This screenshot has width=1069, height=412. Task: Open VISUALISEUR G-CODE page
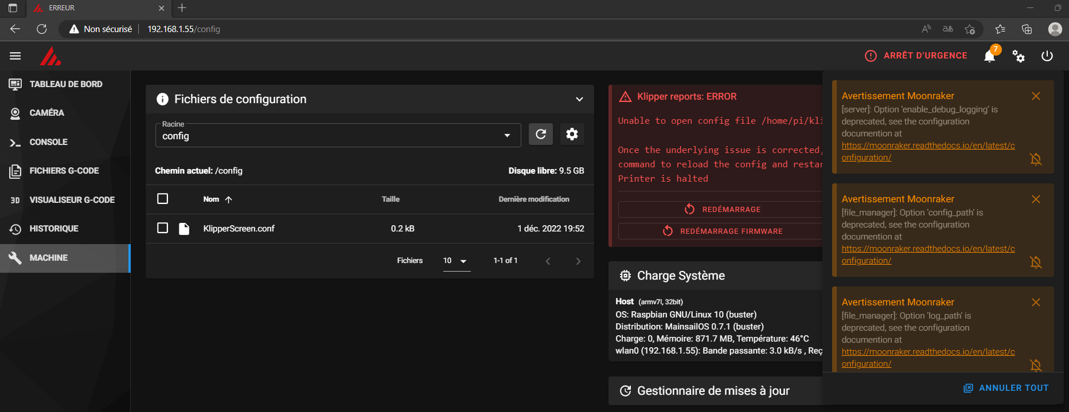(x=65, y=200)
